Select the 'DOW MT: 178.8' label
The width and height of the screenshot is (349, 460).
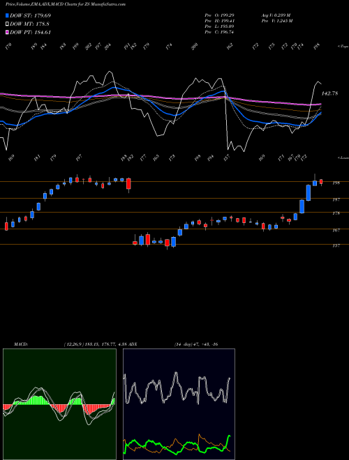(29, 24)
